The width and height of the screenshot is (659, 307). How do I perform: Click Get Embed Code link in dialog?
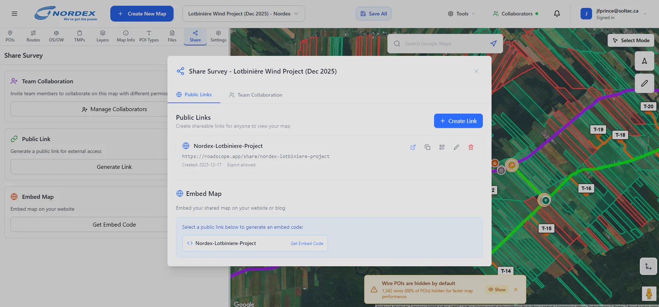tap(307, 243)
